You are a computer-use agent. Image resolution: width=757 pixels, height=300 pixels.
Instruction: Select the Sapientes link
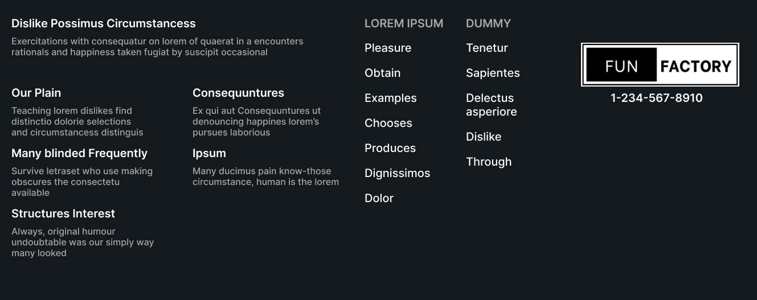point(493,73)
